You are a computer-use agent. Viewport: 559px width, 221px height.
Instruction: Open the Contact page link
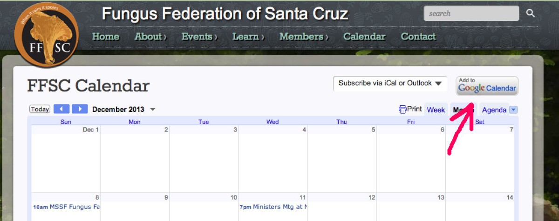pyautogui.click(x=418, y=37)
